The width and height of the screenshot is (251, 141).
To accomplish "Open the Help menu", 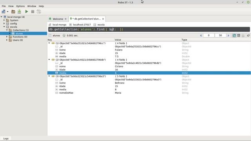I will 41,6.
